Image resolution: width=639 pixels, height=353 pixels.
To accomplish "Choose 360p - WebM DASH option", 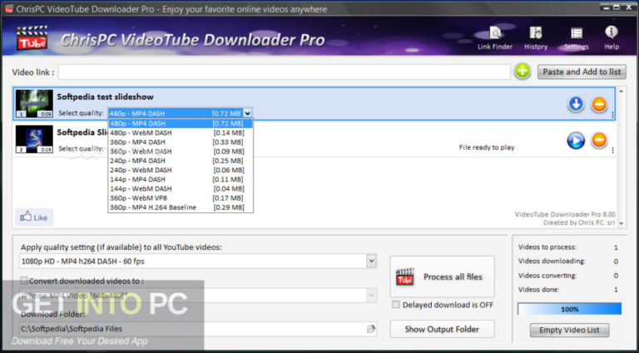I will pyautogui.click(x=181, y=152).
